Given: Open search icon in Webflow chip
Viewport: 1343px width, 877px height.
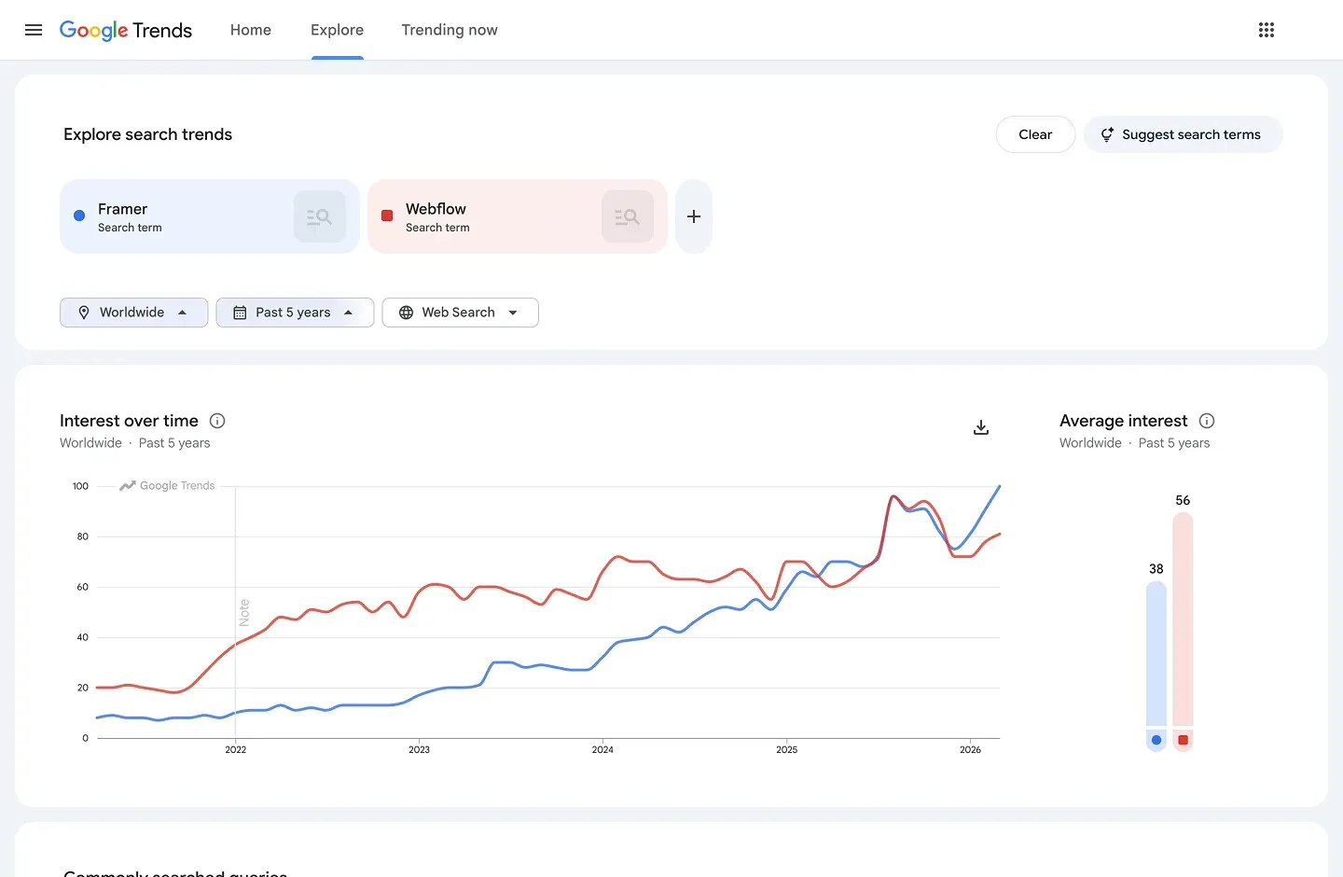Looking at the screenshot, I should [x=628, y=216].
